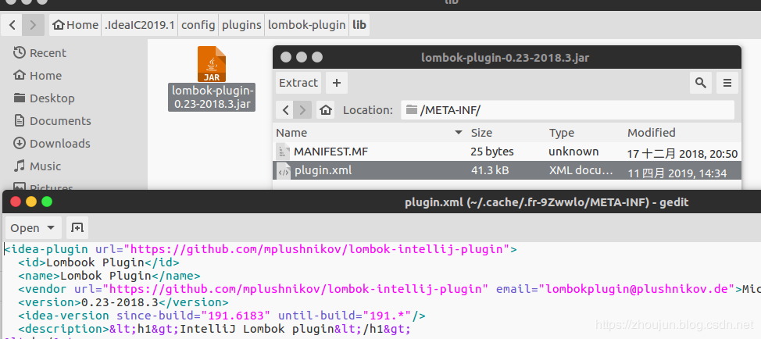Select the lombok-plugin JAR file icon
Screen dimensions: 761x339
[x=212, y=64]
